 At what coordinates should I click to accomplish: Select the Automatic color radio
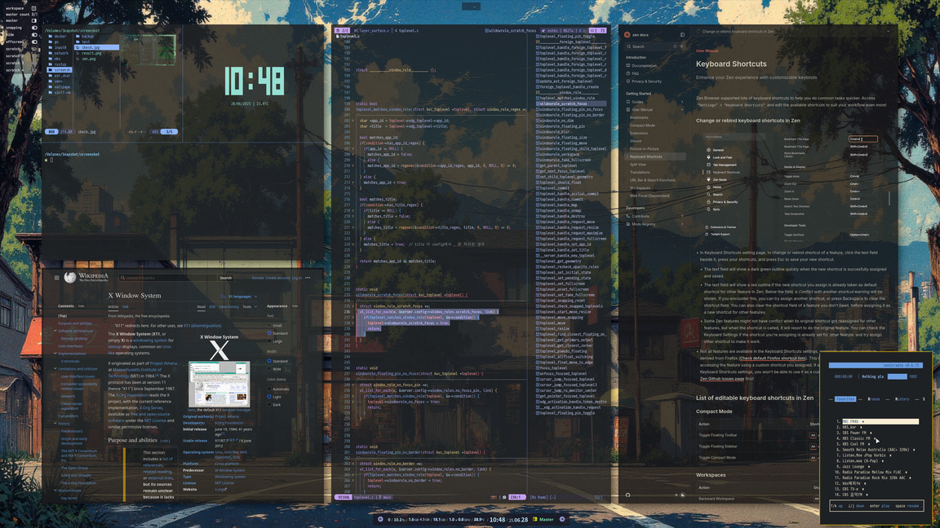[269, 389]
